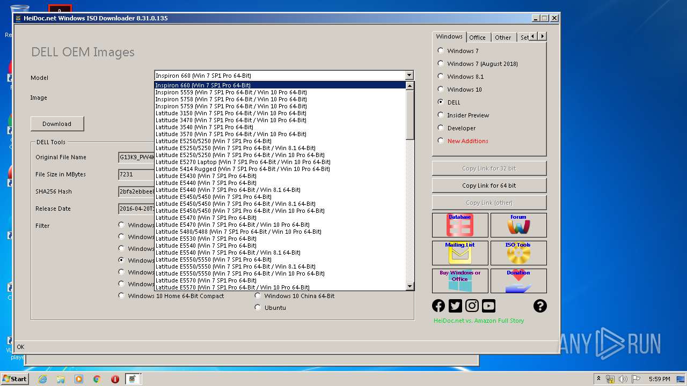Click the Start button
This screenshot has width=687, height=386.
coord(15,379)
